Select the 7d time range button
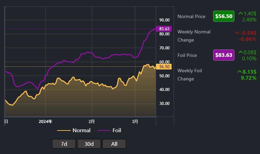Image resolution: width=260 pixels, height=154 pixels. pos(64,144)
